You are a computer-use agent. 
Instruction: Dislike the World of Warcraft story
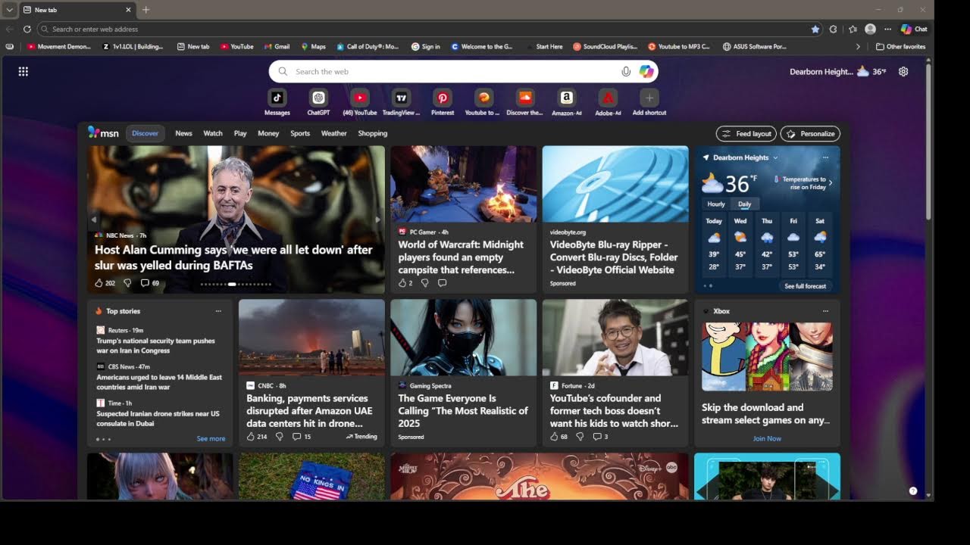pos(424,283)
